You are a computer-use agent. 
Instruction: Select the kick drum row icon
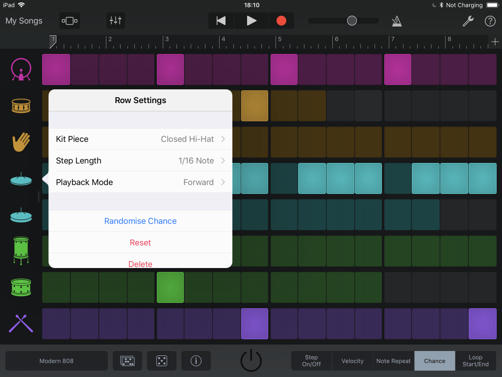tap(21, 69)
